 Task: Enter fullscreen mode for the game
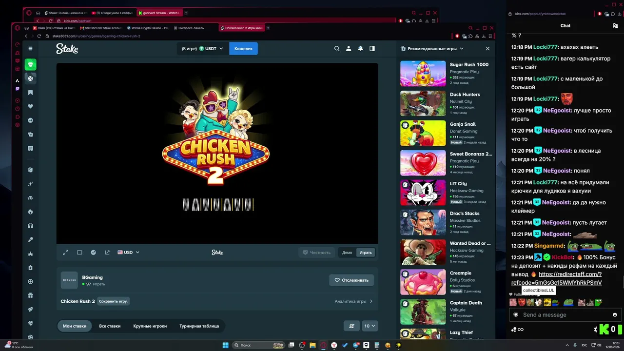pos(66,253)
